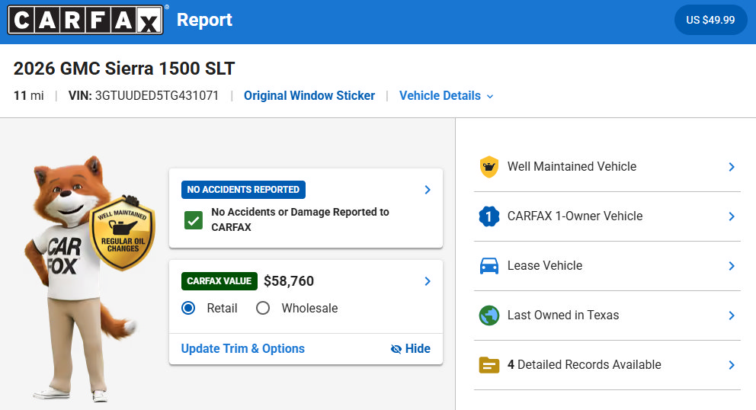Viewport: 756px width, 410px height.
Task: Select the Retail radio button
Action: (188, 308)
